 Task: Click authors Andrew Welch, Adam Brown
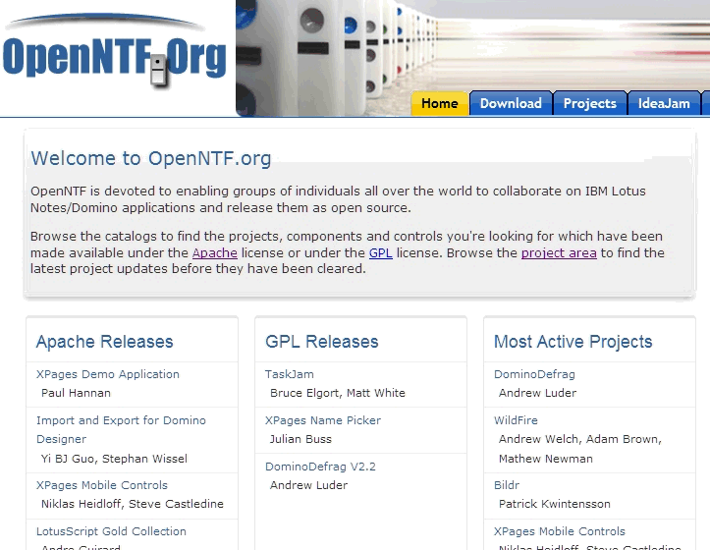coord(580,439)
